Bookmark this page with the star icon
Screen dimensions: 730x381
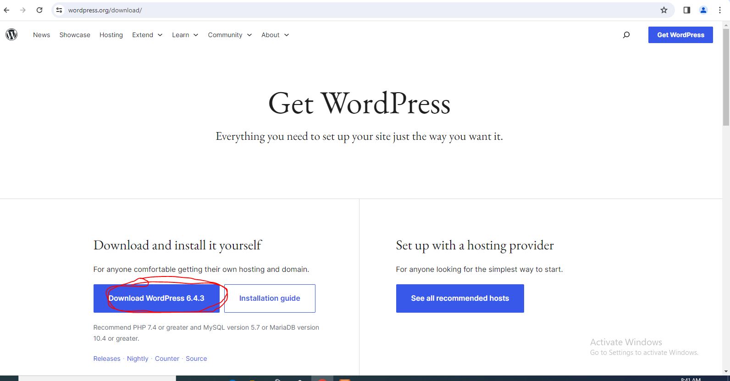[x=664, y=10]
